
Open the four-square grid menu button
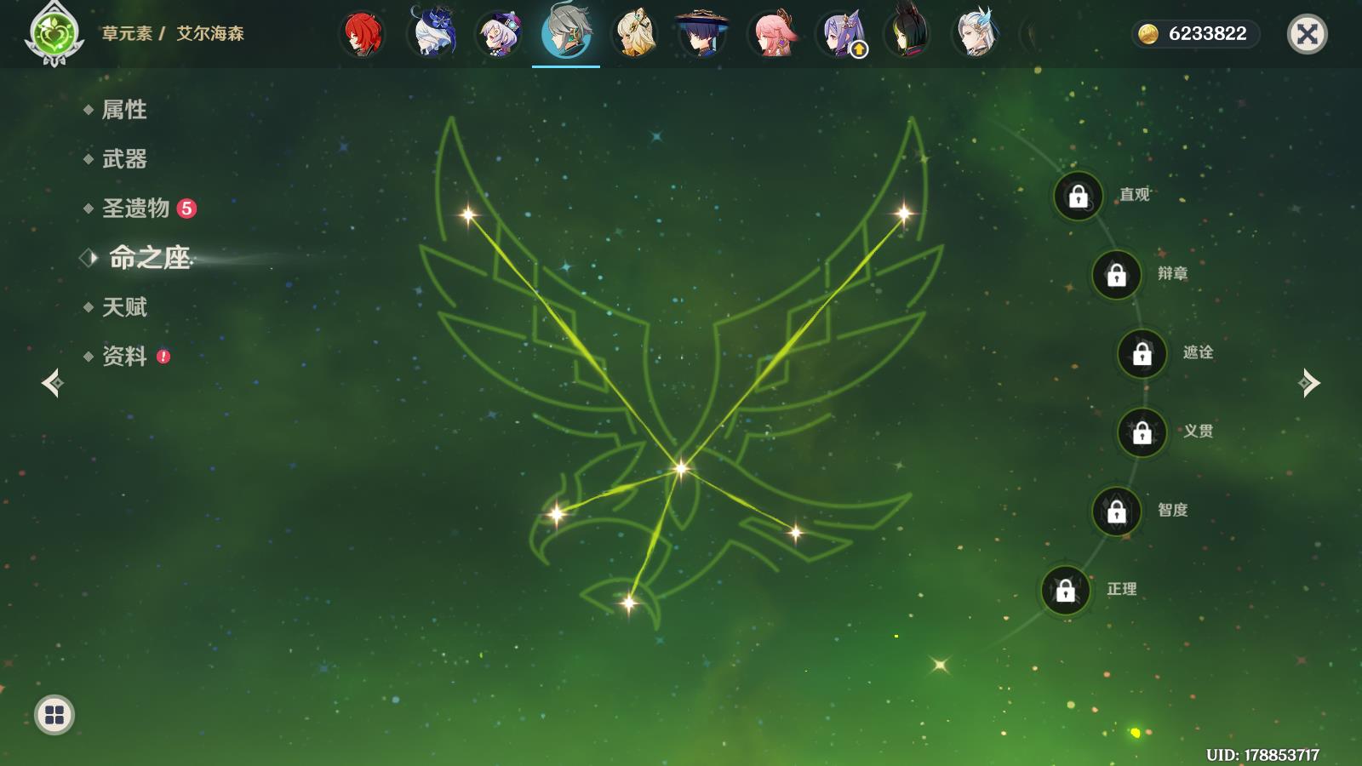pos(54,715)
